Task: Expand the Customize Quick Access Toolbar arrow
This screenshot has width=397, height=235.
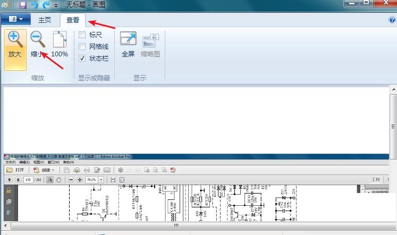Action: 56,5
